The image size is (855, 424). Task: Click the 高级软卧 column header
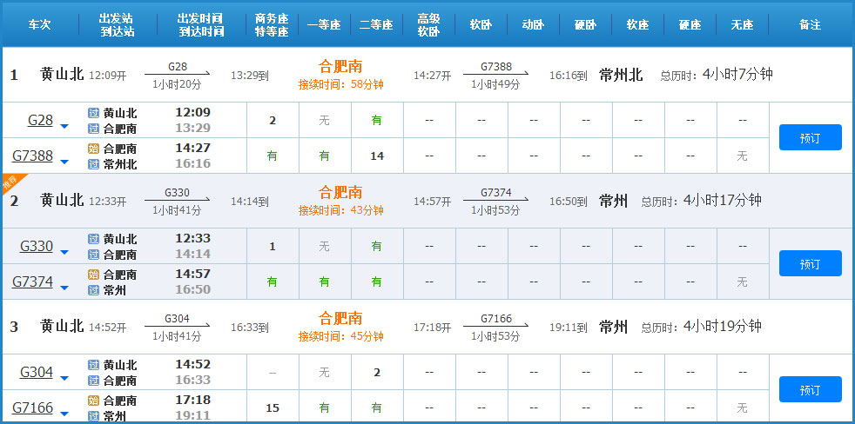coord(428,25)
